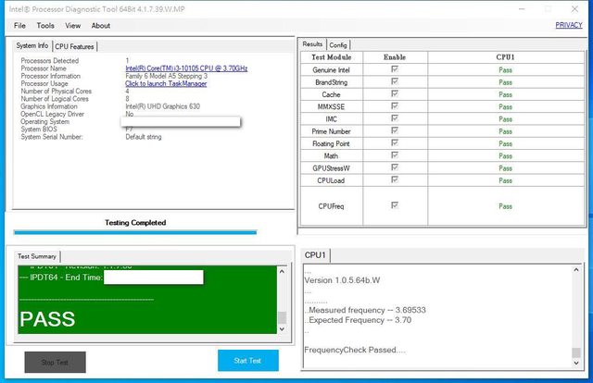Open the About menu
Viewport: 593px width, 383px height.
coord(100,26)
